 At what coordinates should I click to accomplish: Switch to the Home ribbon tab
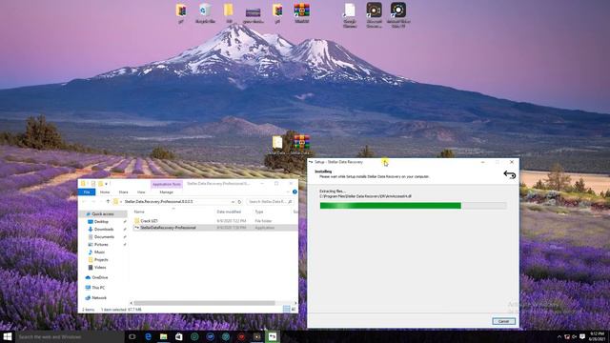(105, 192)
